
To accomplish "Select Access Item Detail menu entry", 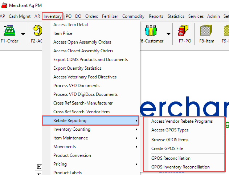I will click(70, 25).
